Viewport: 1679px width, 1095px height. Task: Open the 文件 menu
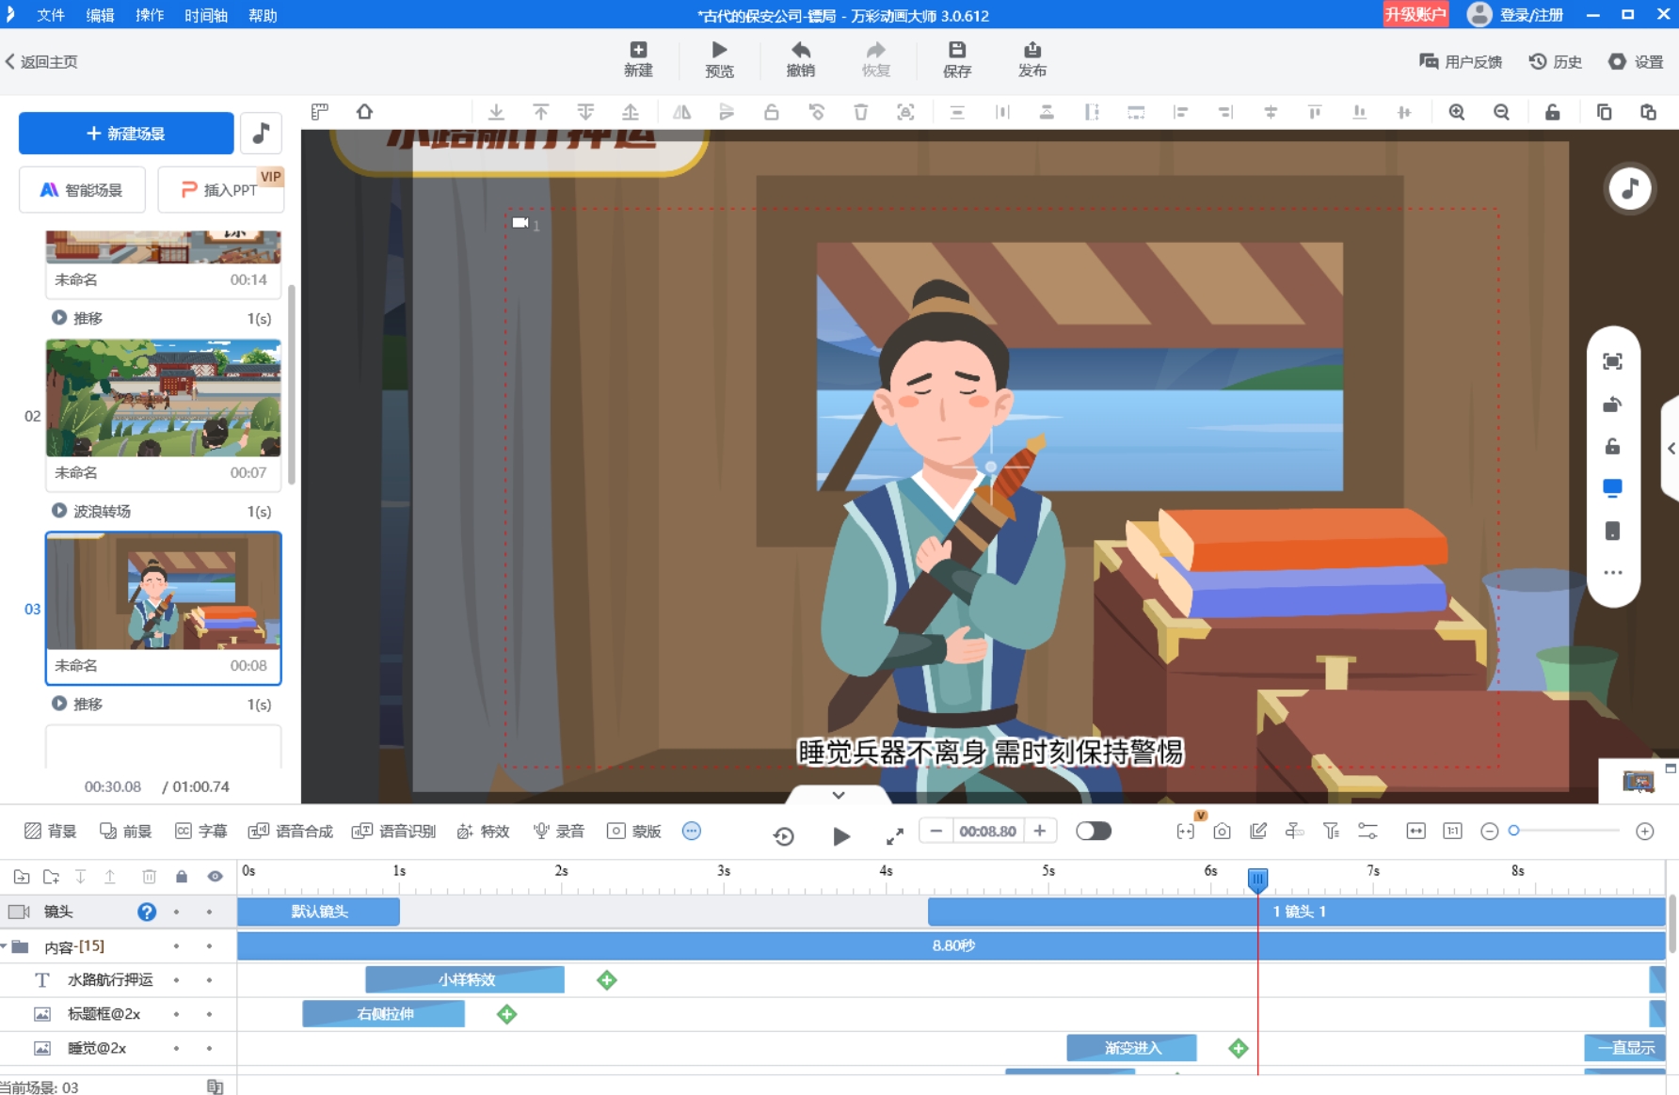[x=51, y=15]
